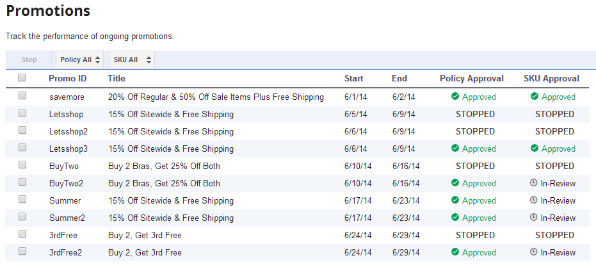This screenshot has height=267, width=596.
Task: Click the Start column header
Action: pyautogui.click(x=353, y=79)
